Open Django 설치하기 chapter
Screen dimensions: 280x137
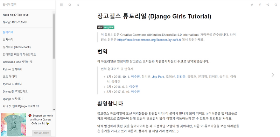point(13,99)
